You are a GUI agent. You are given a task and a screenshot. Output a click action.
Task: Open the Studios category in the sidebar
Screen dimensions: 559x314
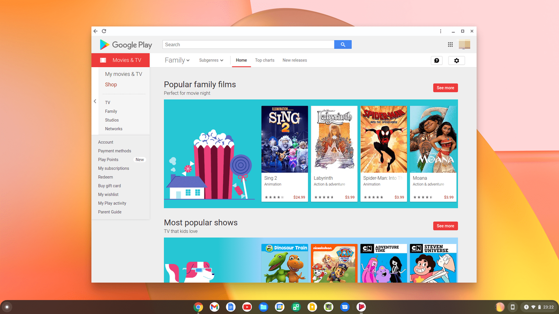(x=112, y=120)
